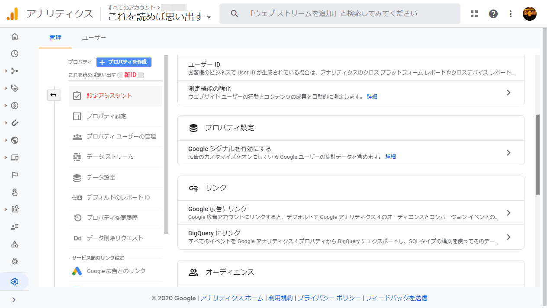Image resolution: width=547 pixels, height=308 pixels.
Task: Expand the 測定機能の強化 row chevron
Action: (508, 93)
